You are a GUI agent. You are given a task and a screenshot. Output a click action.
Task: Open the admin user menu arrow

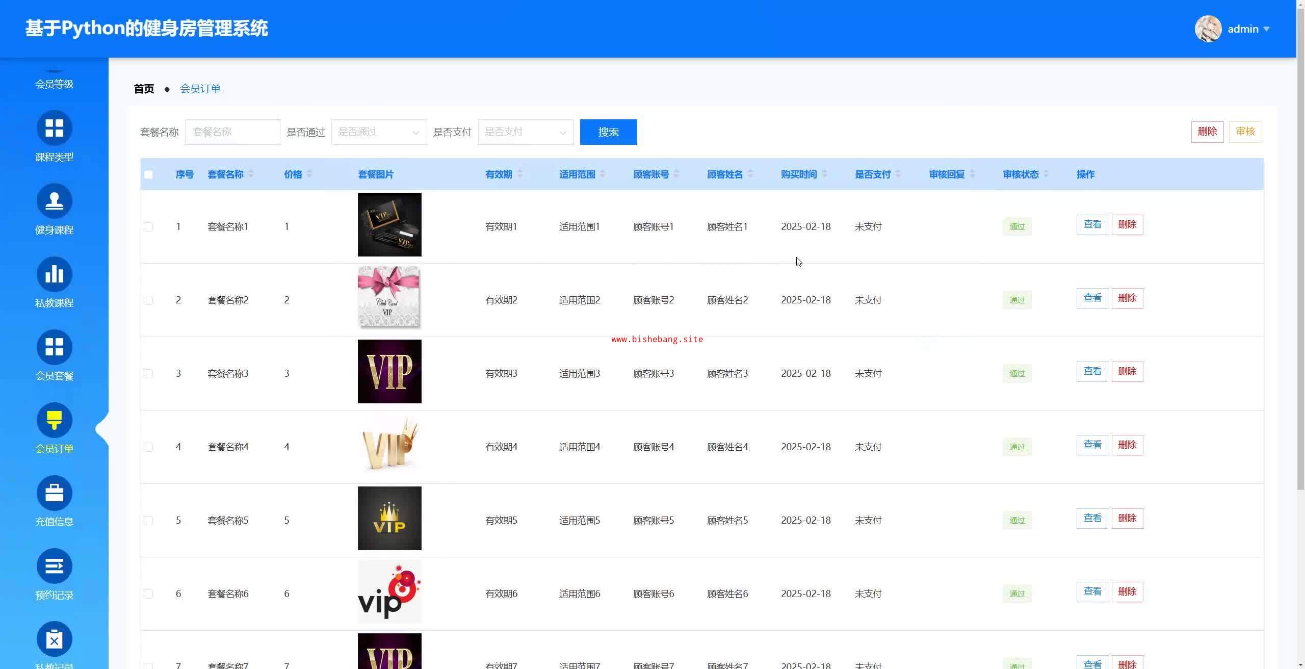click(x=1266, y=29)
